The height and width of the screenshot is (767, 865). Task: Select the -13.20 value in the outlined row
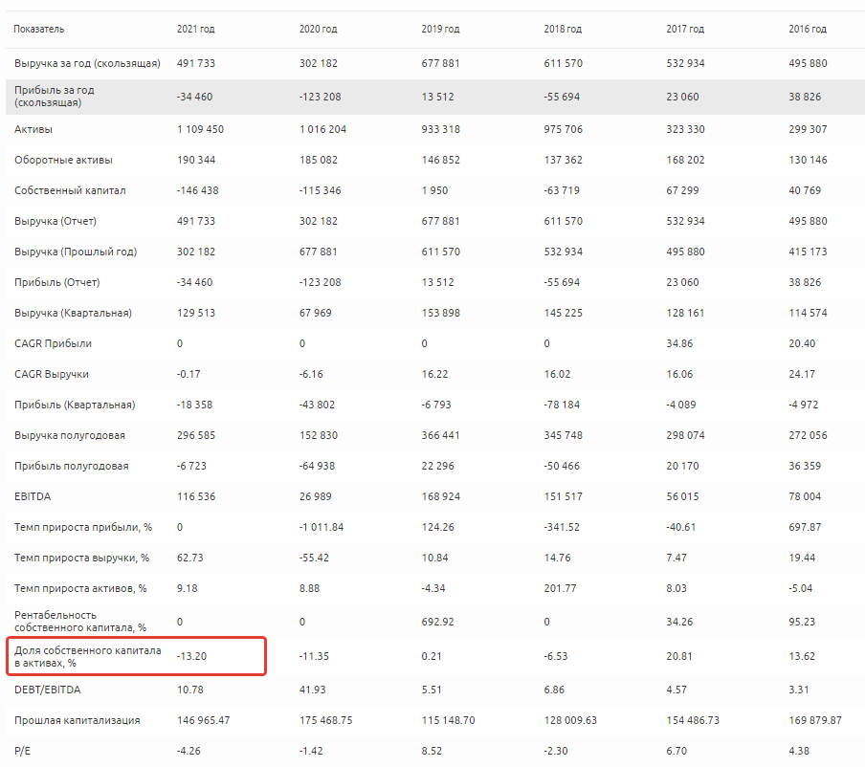[193, 657]
